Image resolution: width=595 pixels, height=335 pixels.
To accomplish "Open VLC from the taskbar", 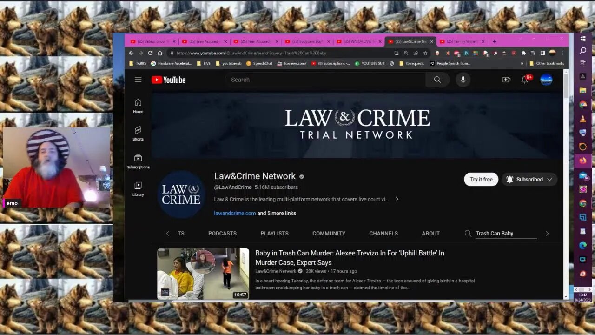I will point(583,119).
